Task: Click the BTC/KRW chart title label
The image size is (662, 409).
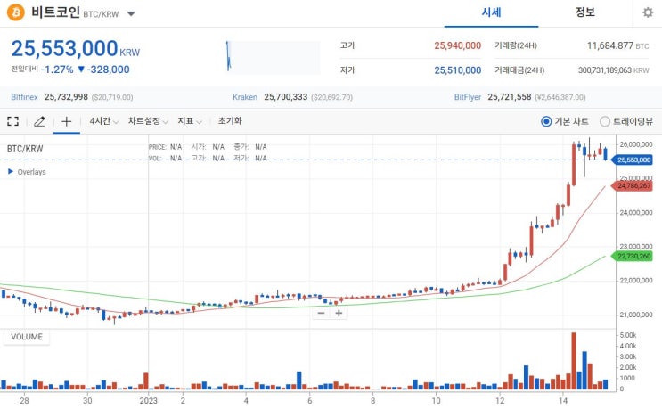Action: point(25,149)
